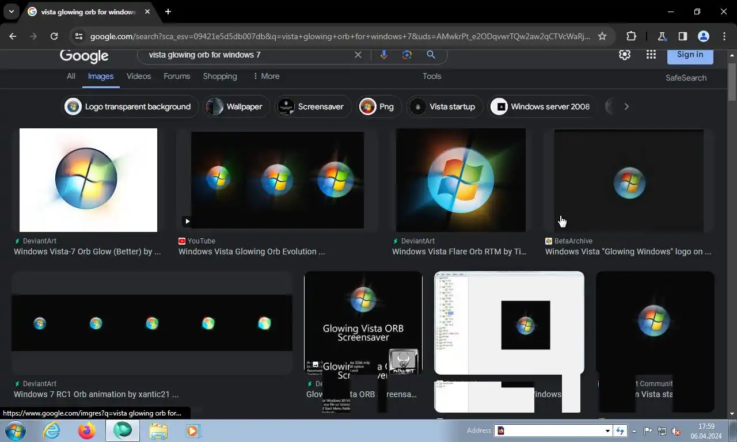The width and height of the screenshot is (737, 442).
Task: Open Google apps grid
Action: 651,55
